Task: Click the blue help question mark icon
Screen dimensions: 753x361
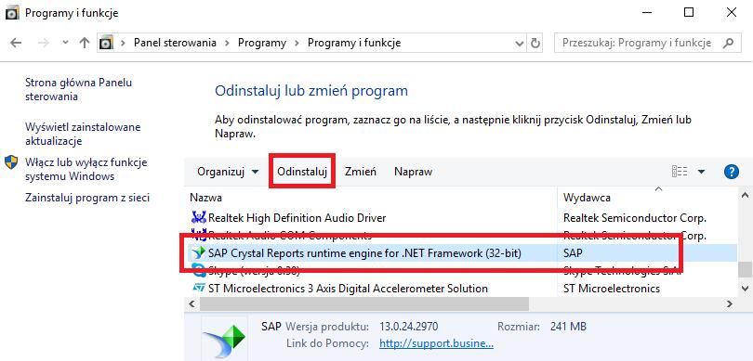Action: tap(731, 172)
